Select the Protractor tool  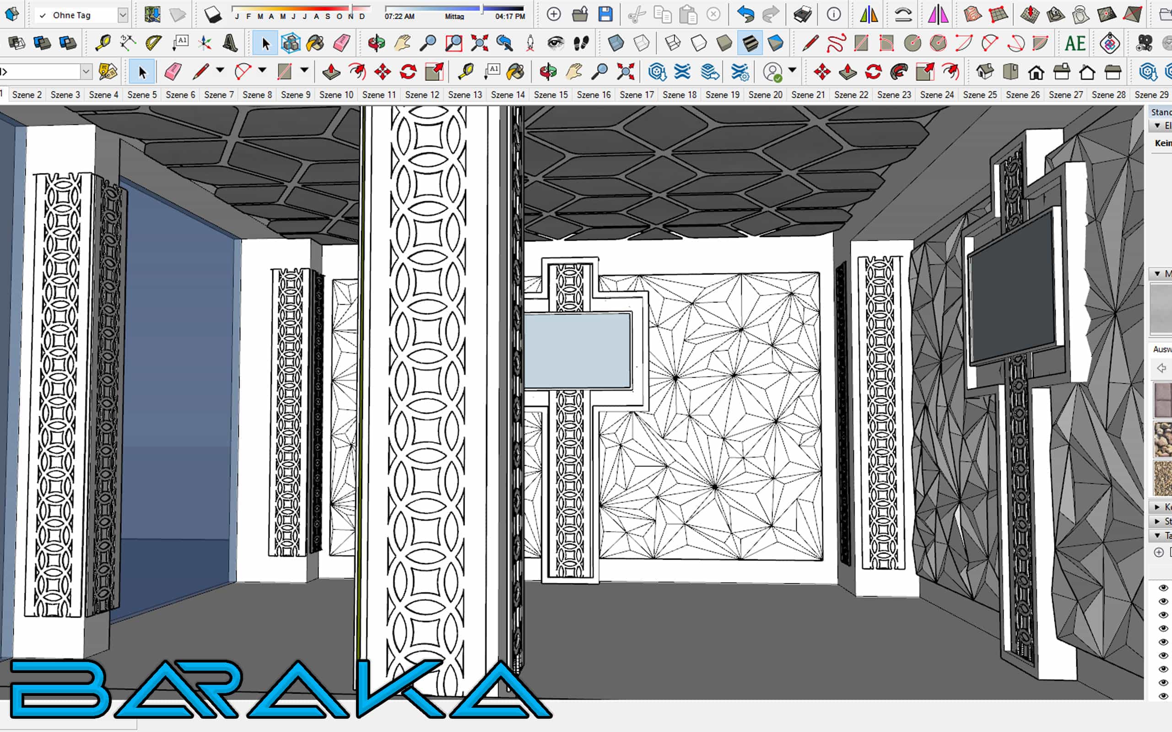(153, 43)
